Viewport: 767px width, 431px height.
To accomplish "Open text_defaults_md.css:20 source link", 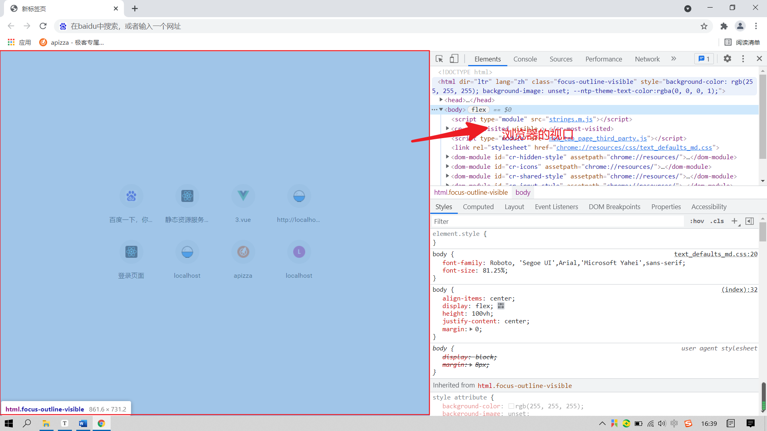I will (715, 254).
